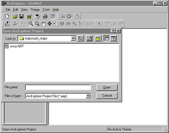Open the Theme menu
The height and width of the screenshot is (133, 169).
(x=35, y=10)
